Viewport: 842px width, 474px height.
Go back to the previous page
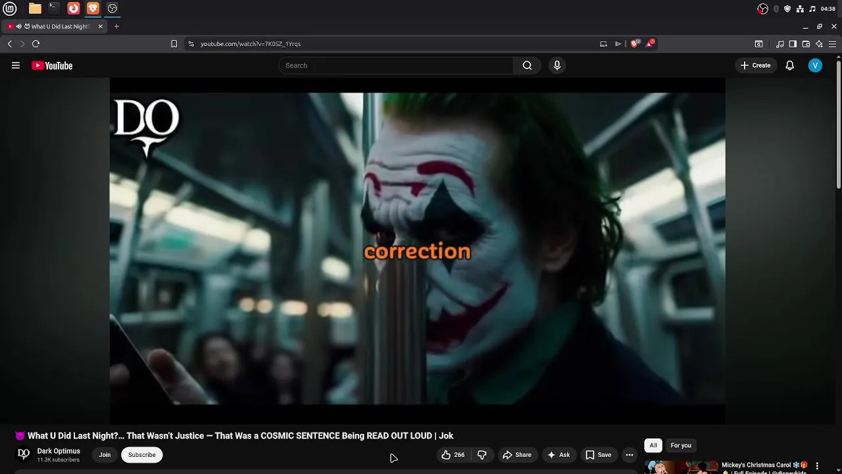9,43
